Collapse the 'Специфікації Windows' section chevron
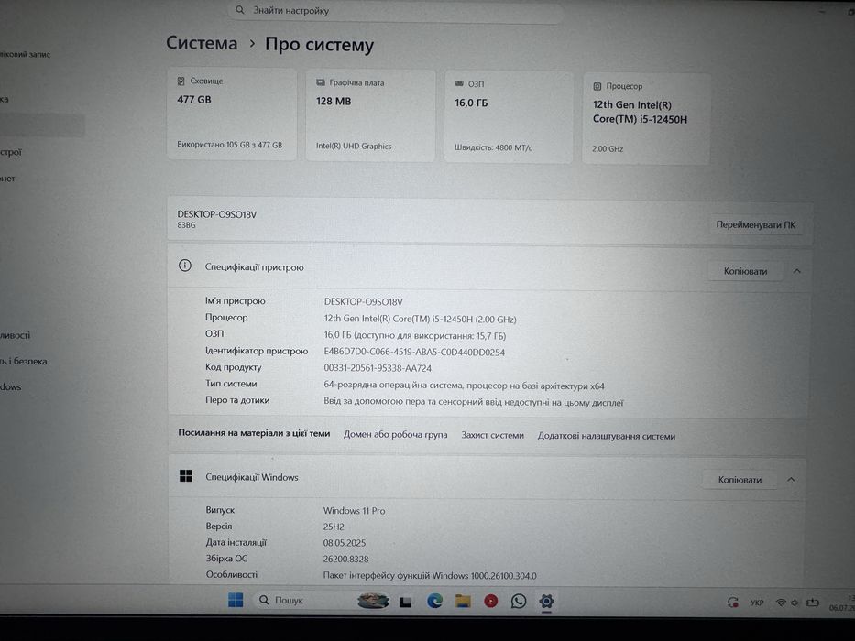The width and height of the screenshot is (855, 641). pyautogui.click(x=791, y=480)
